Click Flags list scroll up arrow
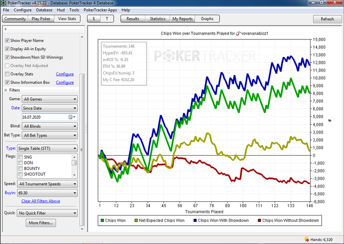Screen dimensions: 344x244 (74, 157)
